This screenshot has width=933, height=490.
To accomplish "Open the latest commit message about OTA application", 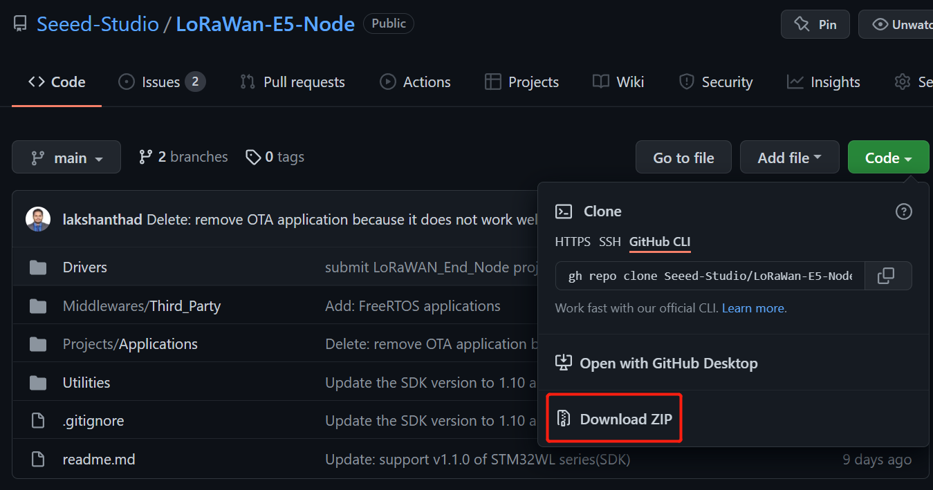I will click(x=342, y=220).
